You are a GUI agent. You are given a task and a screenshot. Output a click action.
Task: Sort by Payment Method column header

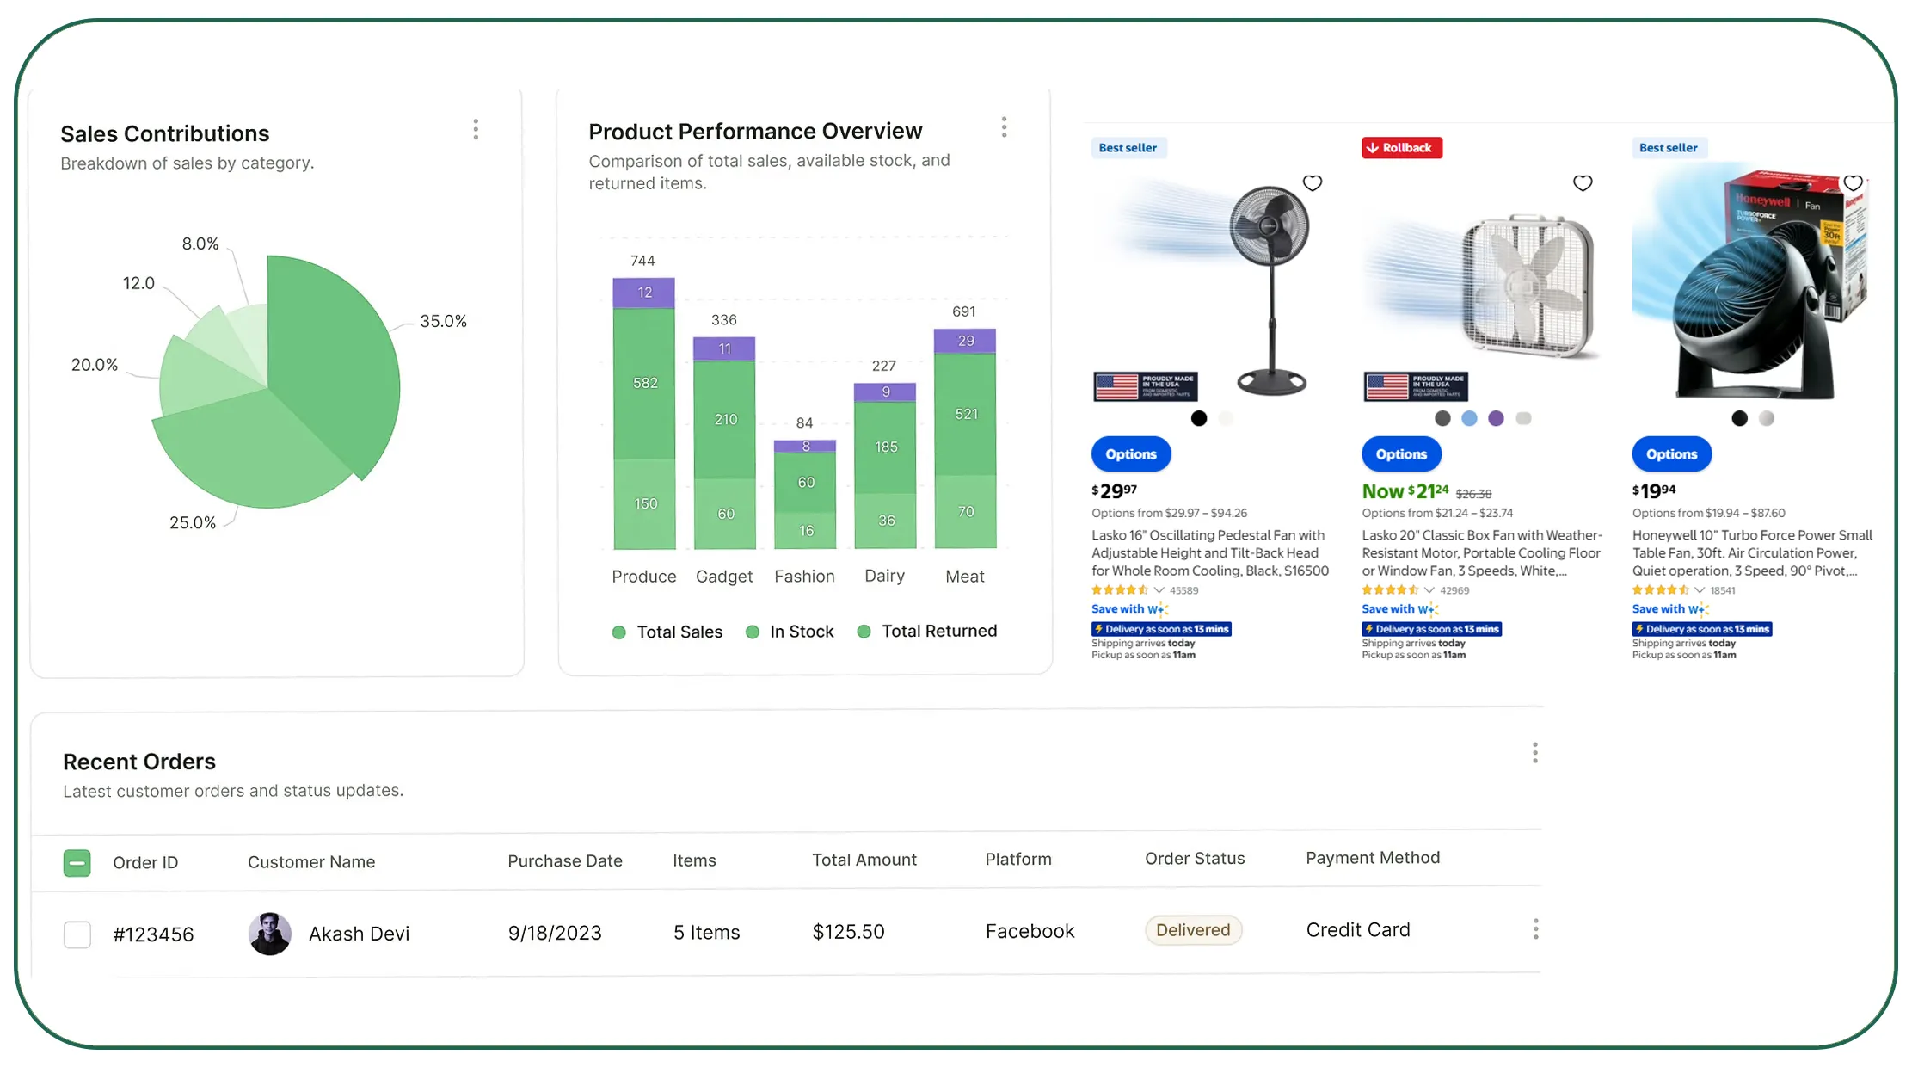pyautogui.click(x=1373, y=858)
